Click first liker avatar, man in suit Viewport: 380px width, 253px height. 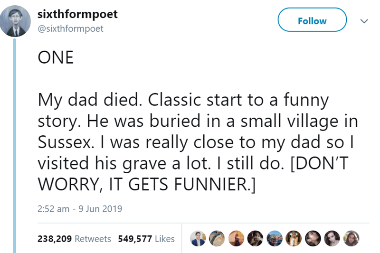pyautogui.click(x=198, y=238)
